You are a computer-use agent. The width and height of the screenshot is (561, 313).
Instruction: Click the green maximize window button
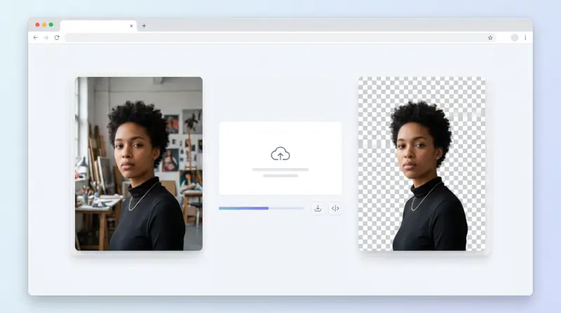click(51, 25)
